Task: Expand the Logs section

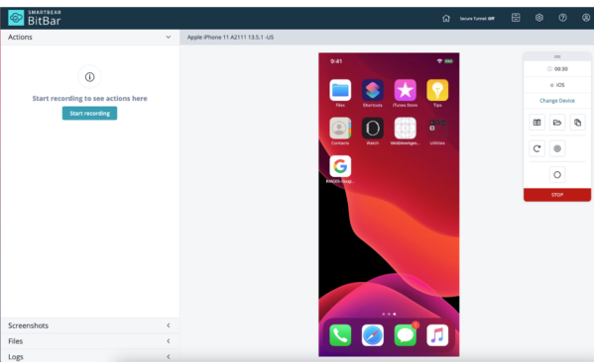Action: tap(90, 357)
